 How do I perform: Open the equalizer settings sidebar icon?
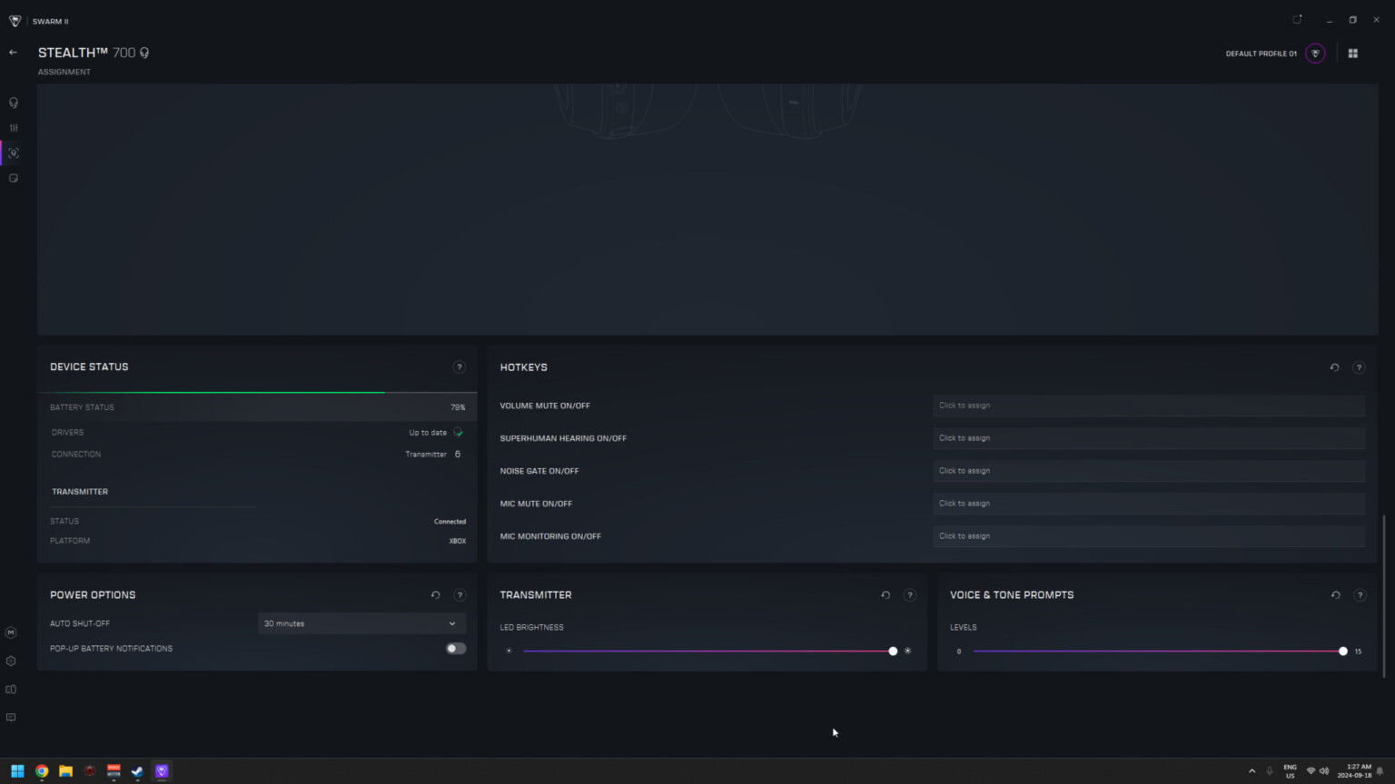[13, 128]
